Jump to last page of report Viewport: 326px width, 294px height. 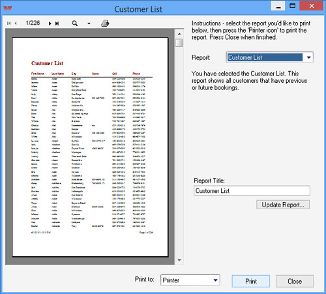click(57, 23)
